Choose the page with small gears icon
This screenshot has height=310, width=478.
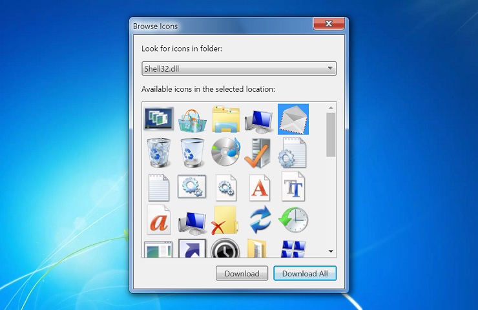click(226, 187)
